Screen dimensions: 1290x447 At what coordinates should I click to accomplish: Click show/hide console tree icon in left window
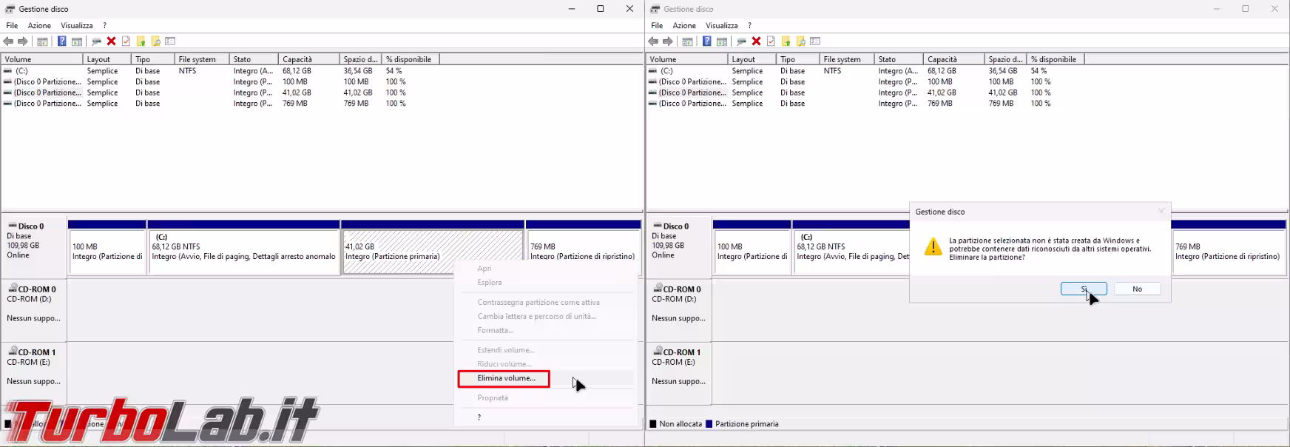tap(42, 41)
